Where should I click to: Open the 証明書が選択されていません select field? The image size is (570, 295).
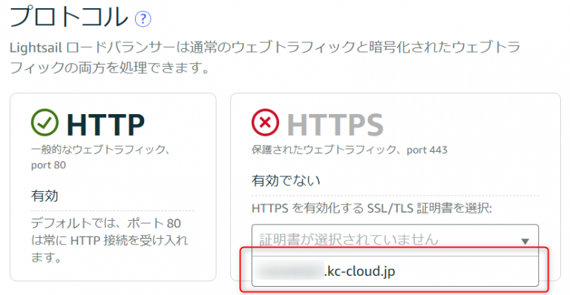[x=395, y=240]
